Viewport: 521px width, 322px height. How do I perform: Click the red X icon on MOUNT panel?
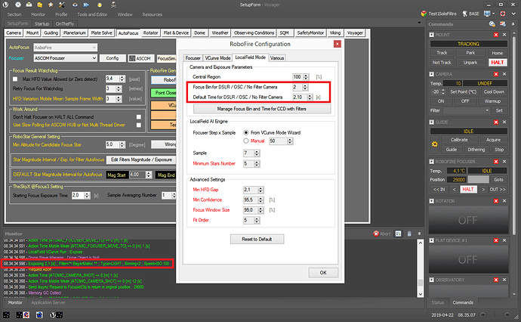(496, 35)
